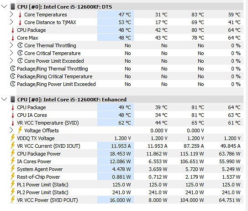Expand the Core Power Limit Exceeded row

[11, 61]
